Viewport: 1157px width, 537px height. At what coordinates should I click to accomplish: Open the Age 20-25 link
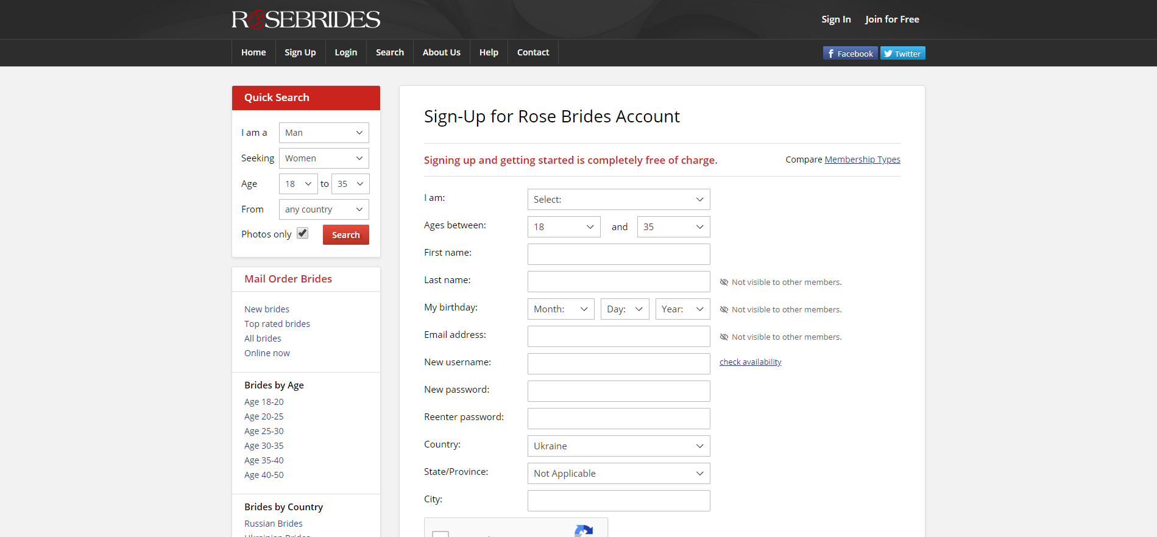[x=264, y=416]
